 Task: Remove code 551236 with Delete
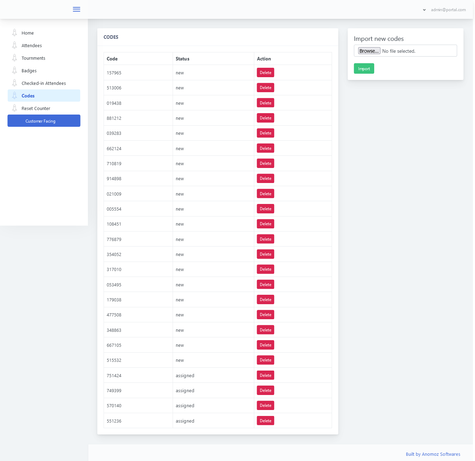[x=265, y=421]
